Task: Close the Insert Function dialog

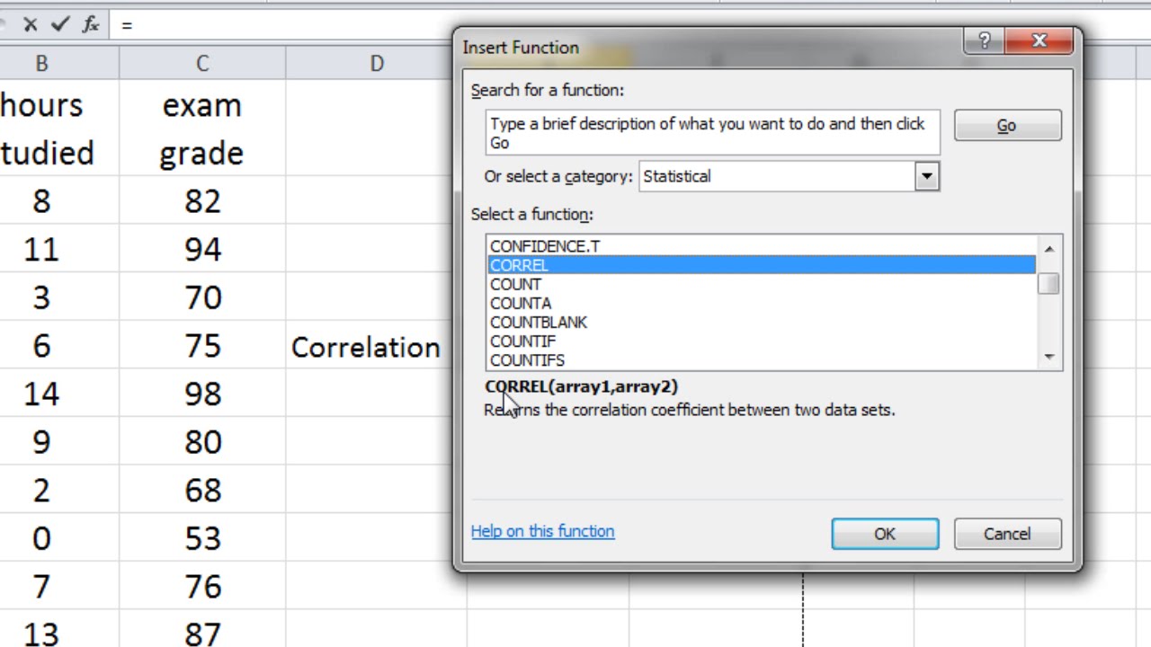Action: [x=1039, y=41]
